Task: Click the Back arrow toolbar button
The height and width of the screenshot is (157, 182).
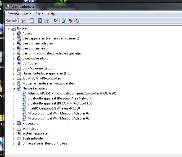Action: [8, 21]
